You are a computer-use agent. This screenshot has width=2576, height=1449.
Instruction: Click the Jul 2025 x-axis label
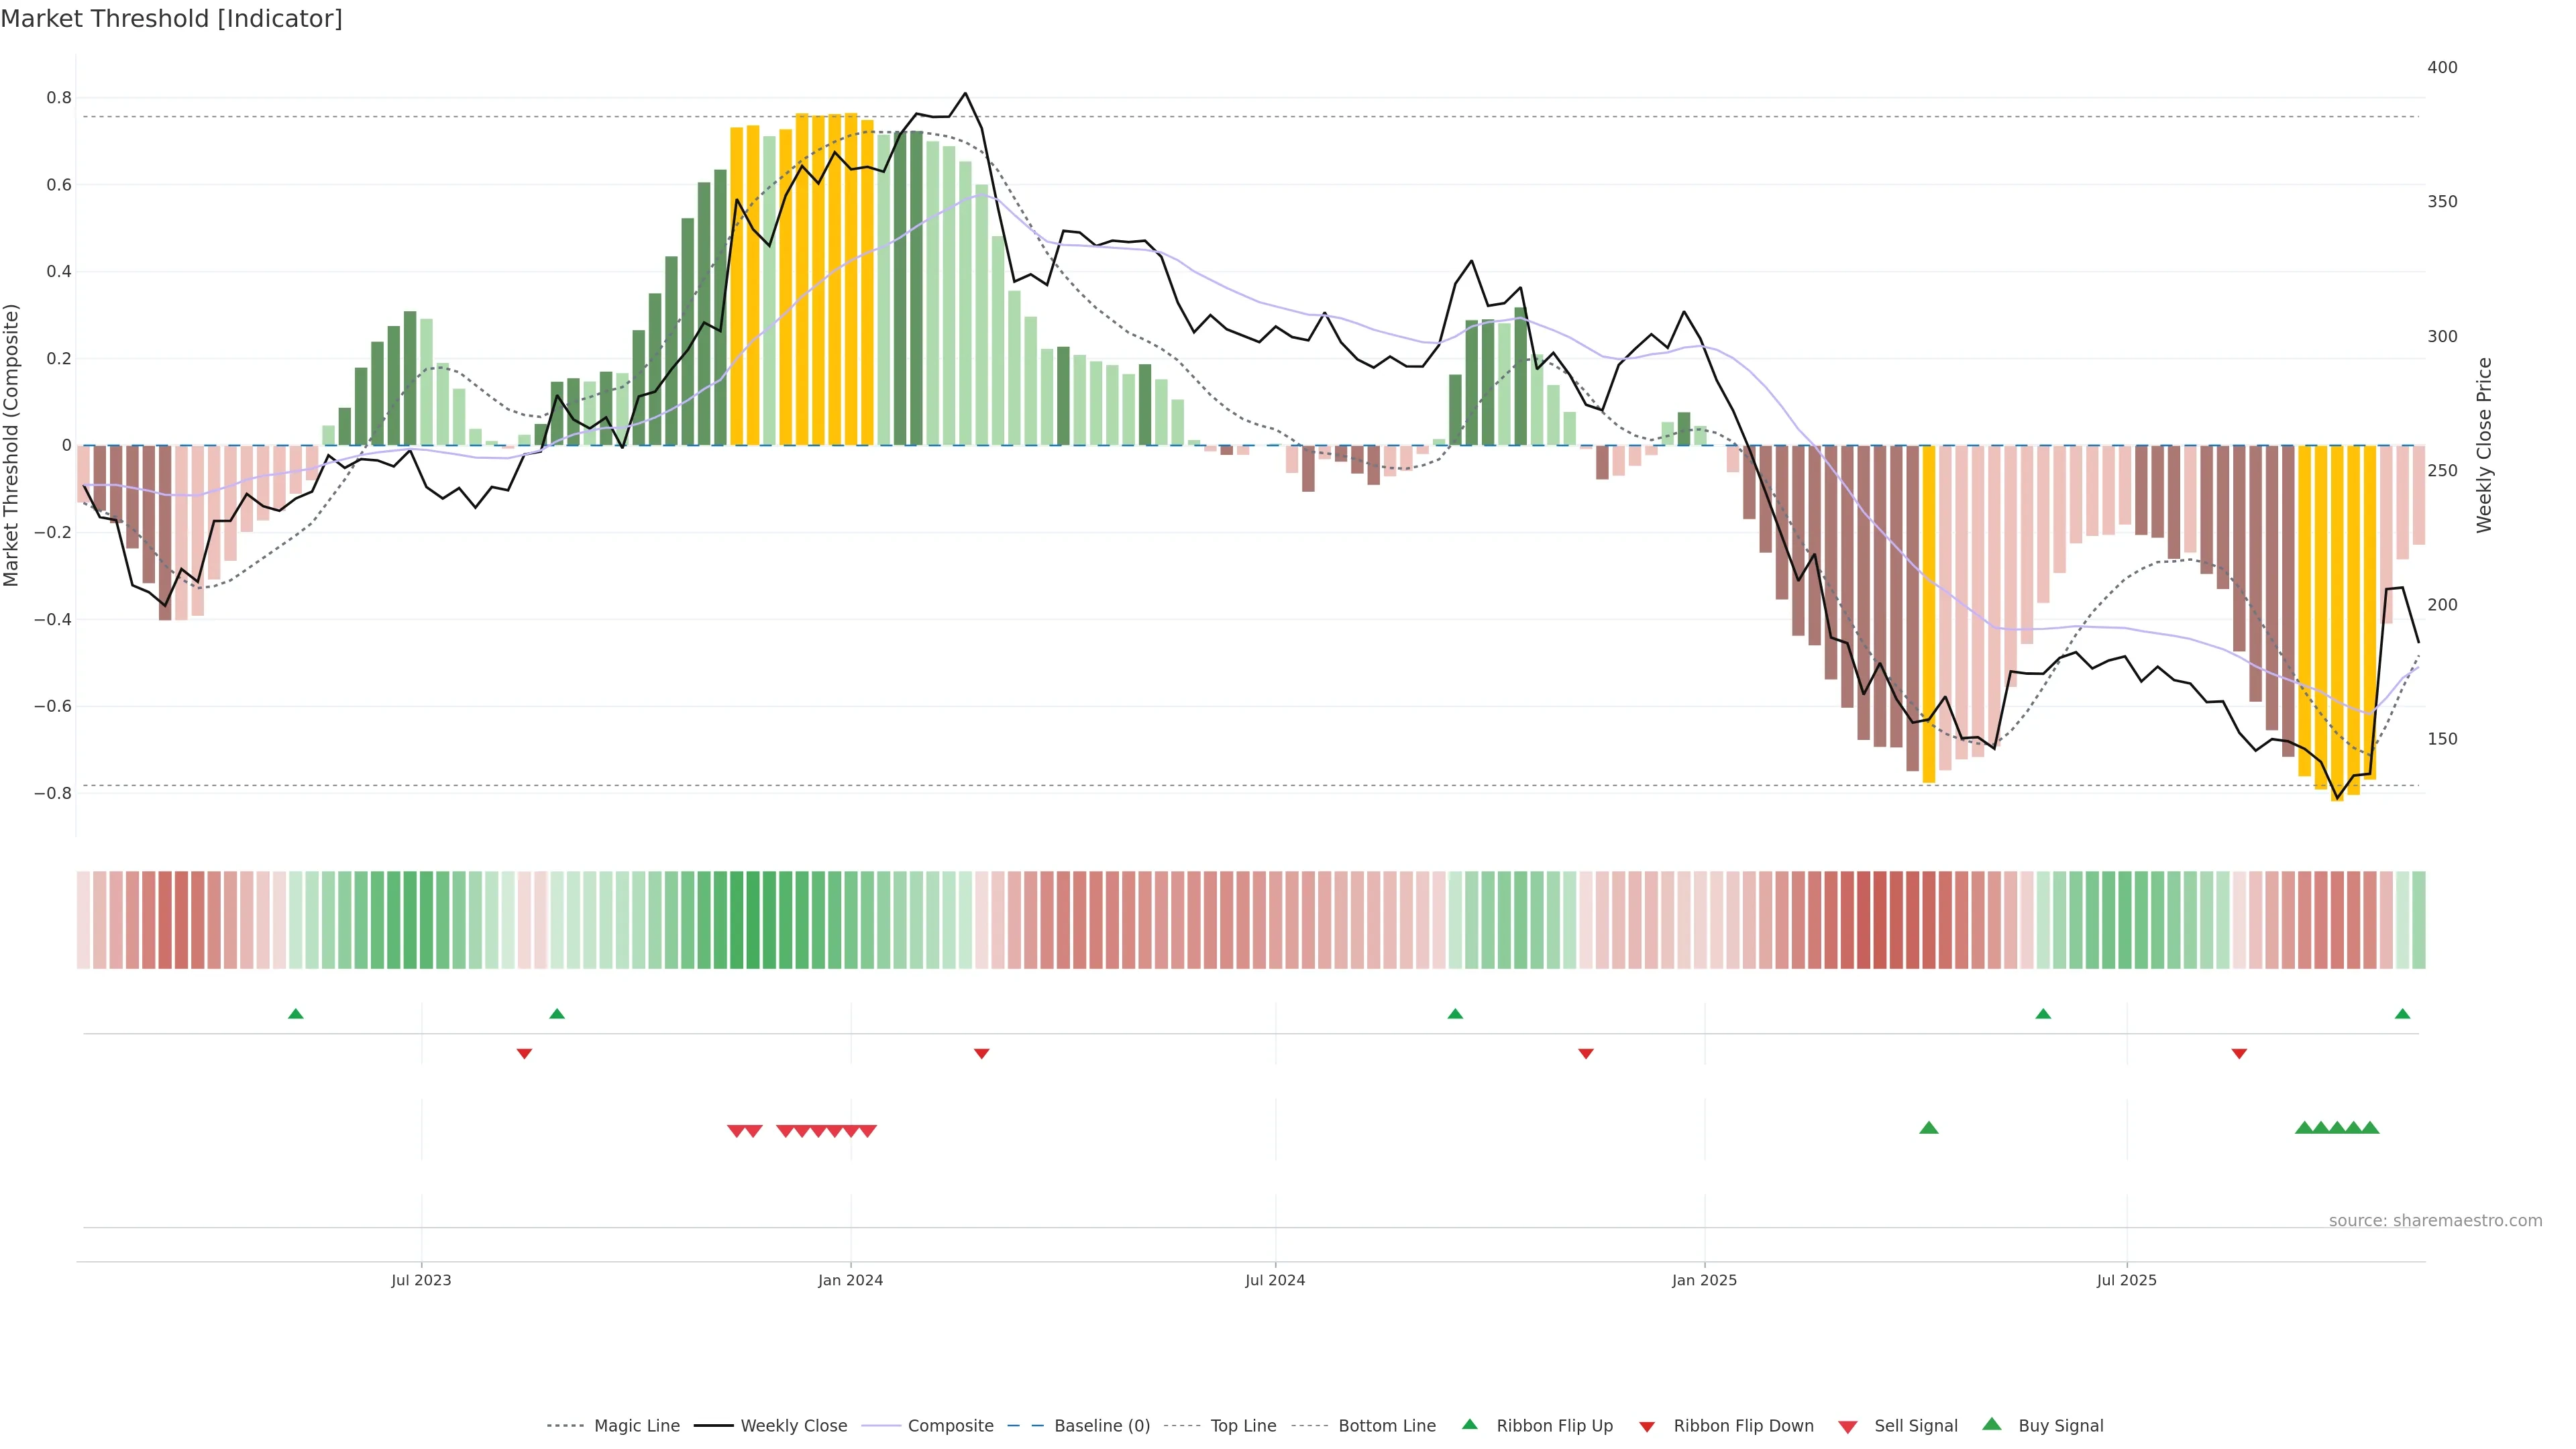coord(2126,1280)
